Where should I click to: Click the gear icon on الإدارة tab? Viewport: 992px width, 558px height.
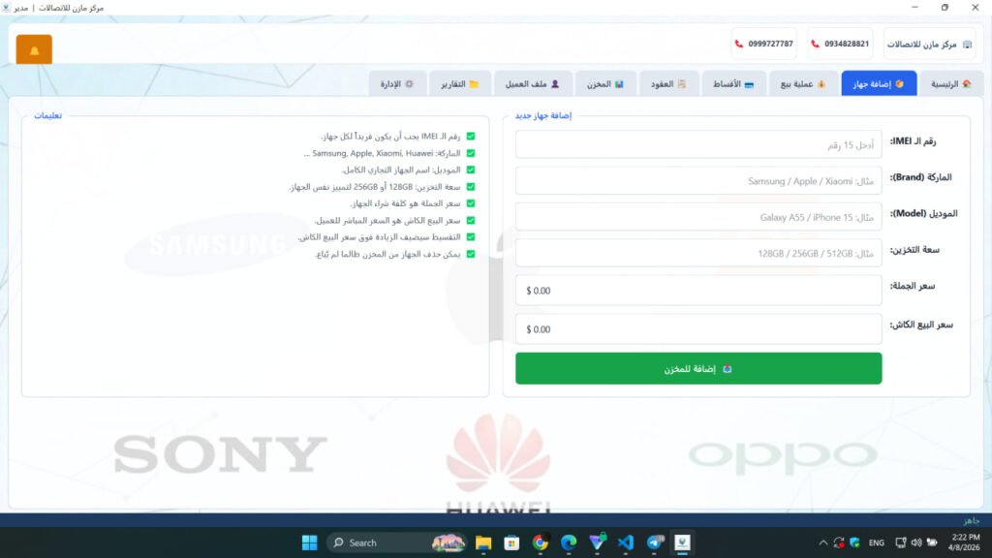409,84
